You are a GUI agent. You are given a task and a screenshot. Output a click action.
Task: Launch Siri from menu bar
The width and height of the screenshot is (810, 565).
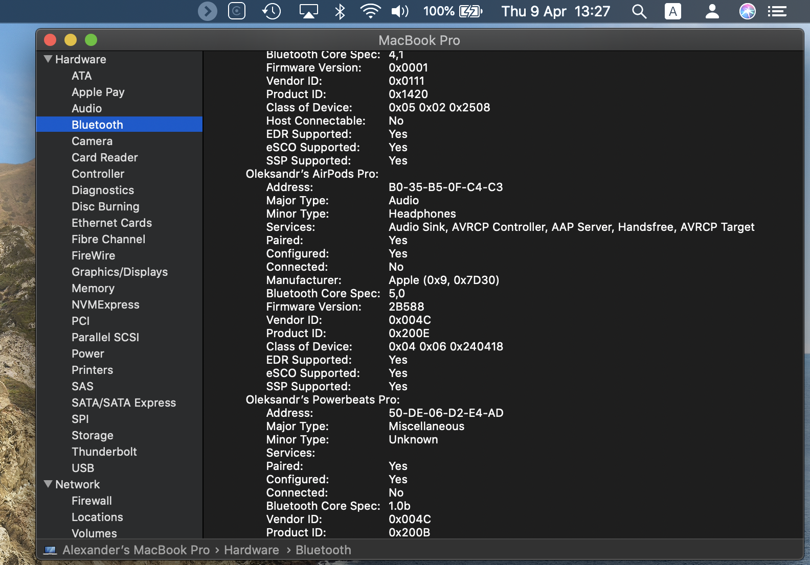click(747, 11)
